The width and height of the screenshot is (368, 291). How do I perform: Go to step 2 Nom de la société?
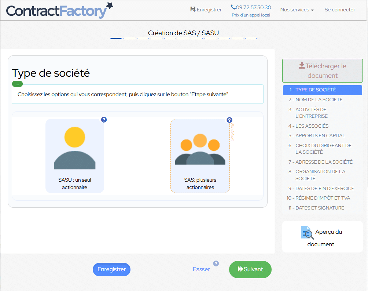click(x=315, y=99)
